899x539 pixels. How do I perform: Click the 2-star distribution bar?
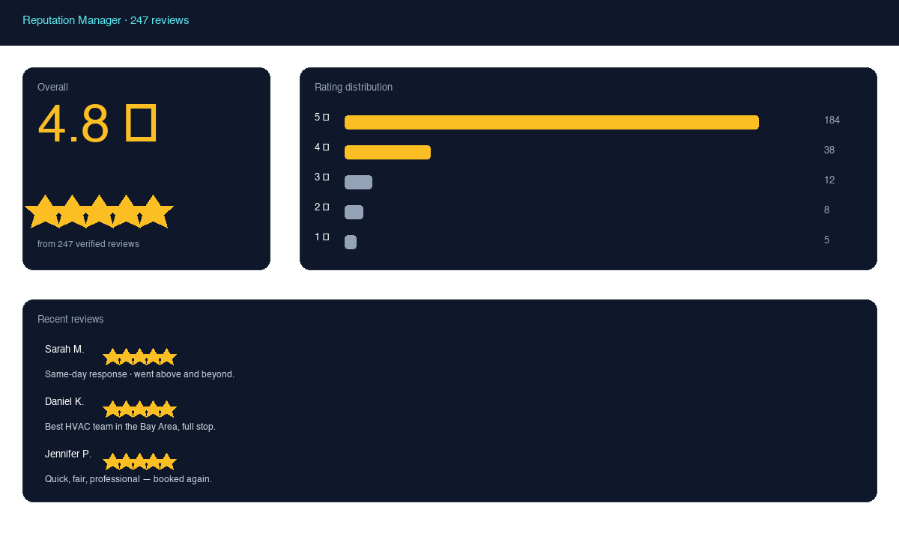(x=354, y=212)
